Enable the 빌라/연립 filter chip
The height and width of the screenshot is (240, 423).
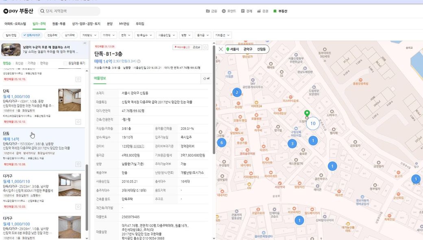[x=11, y=35]
